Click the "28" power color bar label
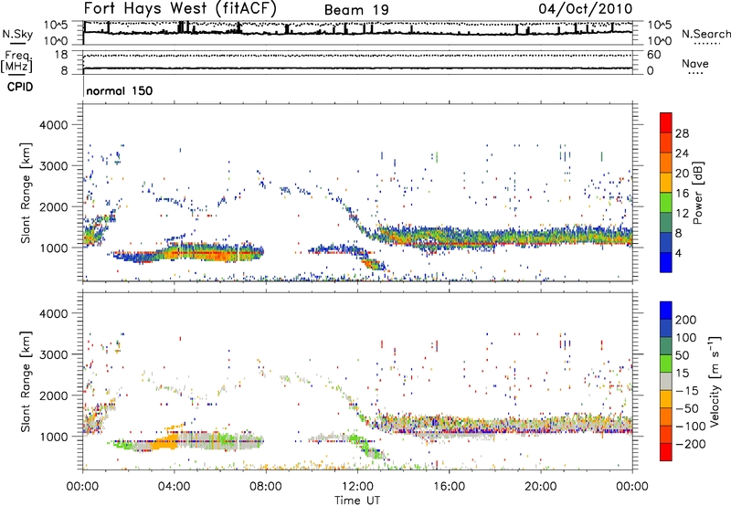Image resolution: width=731 pixels, height=506 pixels. pyautogui.click(x=682, y=133)
